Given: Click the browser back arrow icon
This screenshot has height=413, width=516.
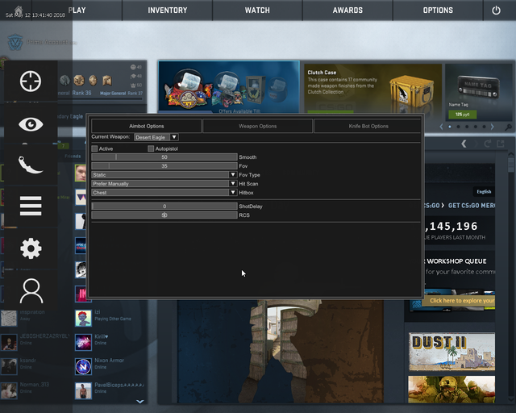Looking at the screenshot, I should tap(464, 144).
